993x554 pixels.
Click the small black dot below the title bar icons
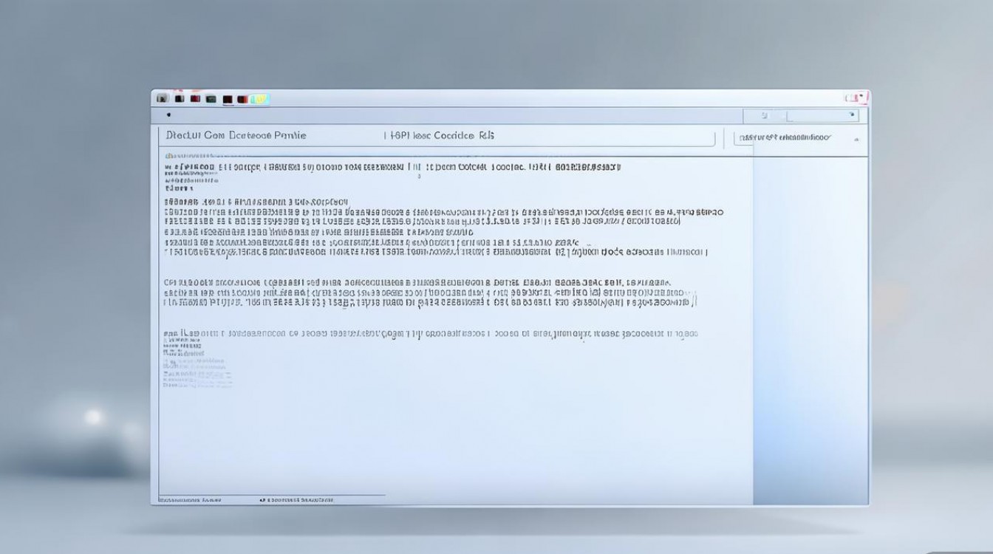pyautogui.click(x=168, y=114)
